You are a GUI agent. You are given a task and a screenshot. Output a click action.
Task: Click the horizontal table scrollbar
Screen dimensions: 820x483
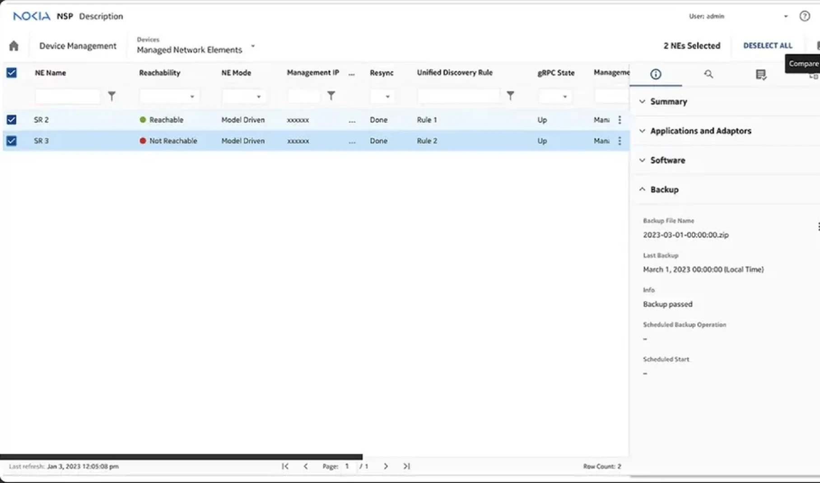181,457
